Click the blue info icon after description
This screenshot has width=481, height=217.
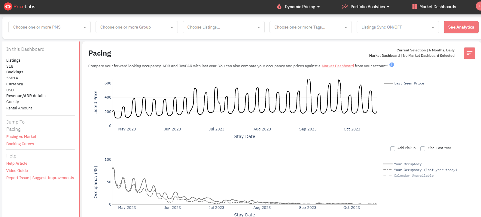coord(392,65)
